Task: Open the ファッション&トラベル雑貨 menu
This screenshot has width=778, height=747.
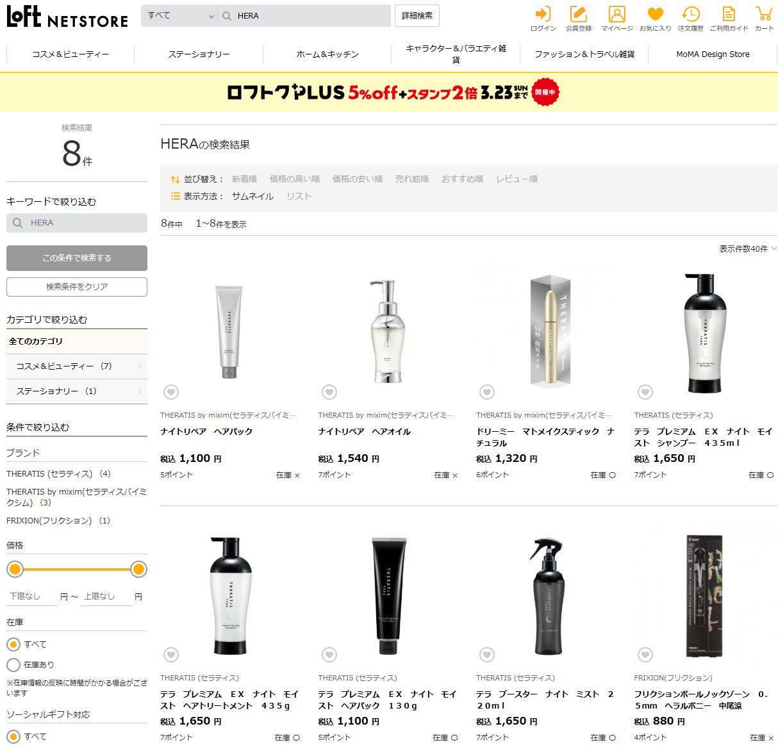Action: pos(584,54)
